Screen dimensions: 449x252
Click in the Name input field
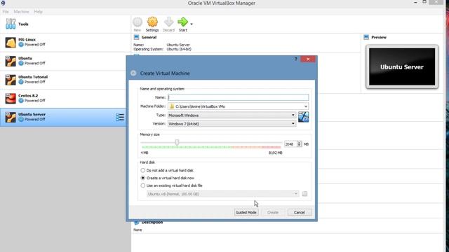point(239,97)
